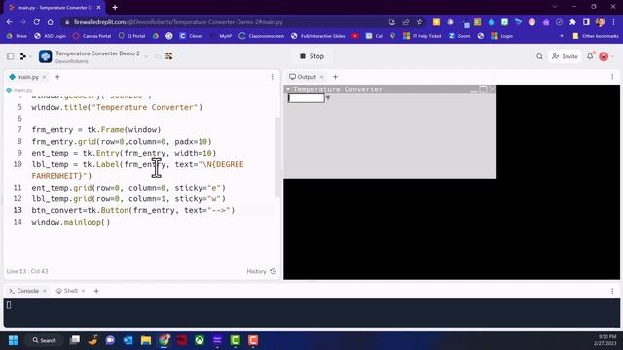Click the taskbar Search box

[44, 340]
